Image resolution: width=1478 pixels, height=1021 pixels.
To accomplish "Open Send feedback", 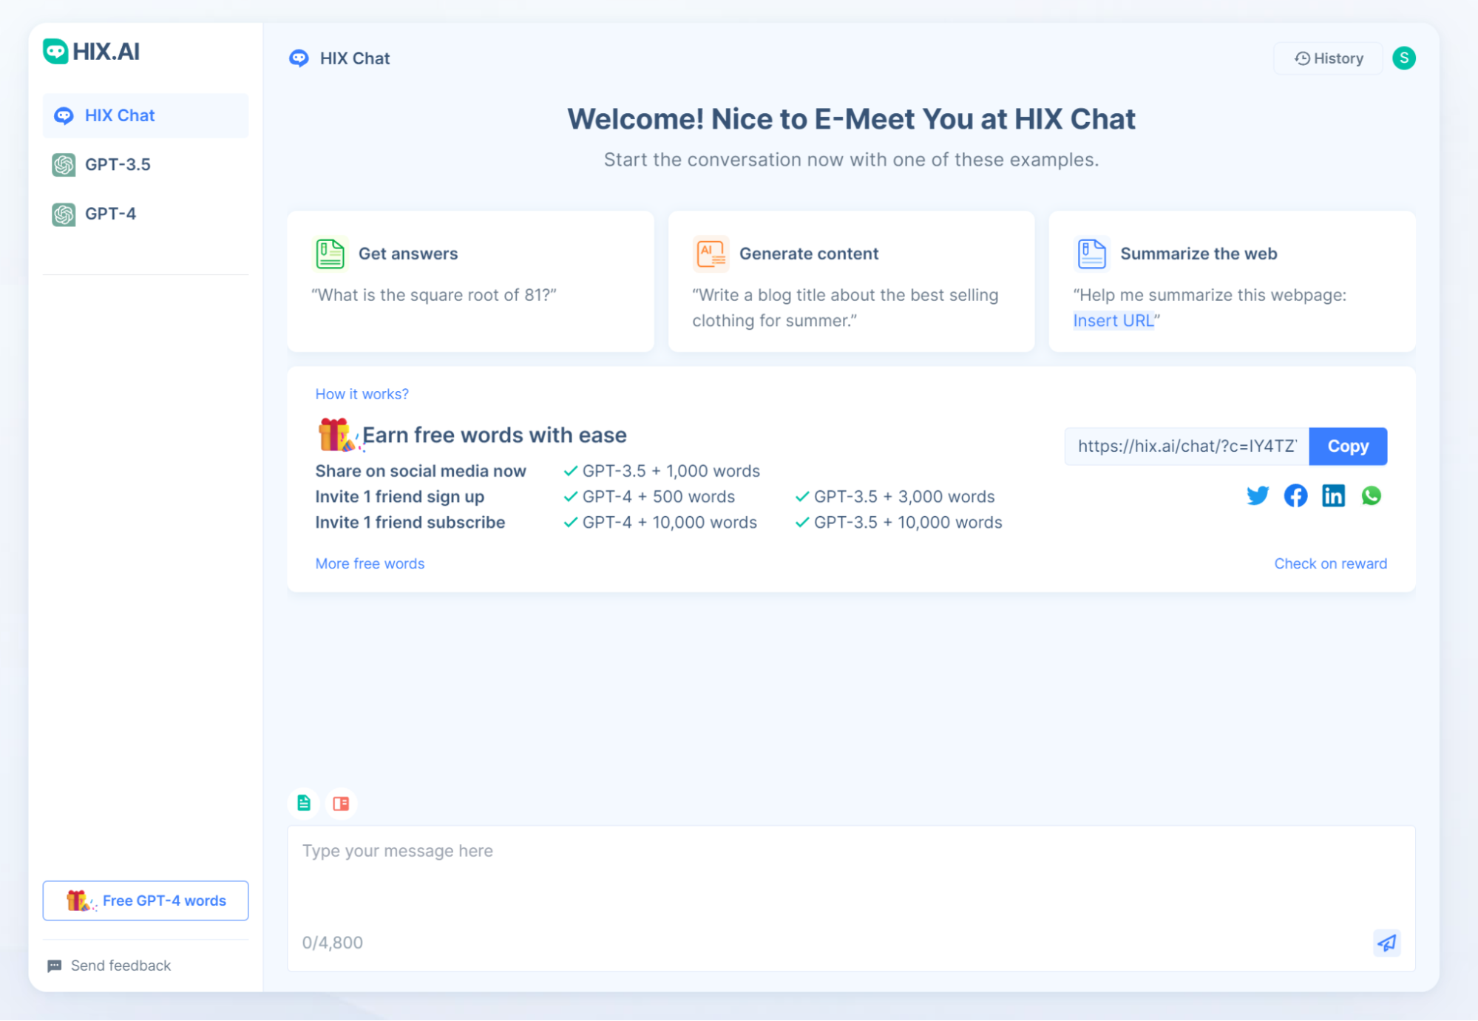I will click(x=109, y=966).
